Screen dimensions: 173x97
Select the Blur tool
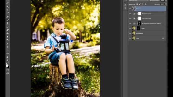[x=8, y=37]
